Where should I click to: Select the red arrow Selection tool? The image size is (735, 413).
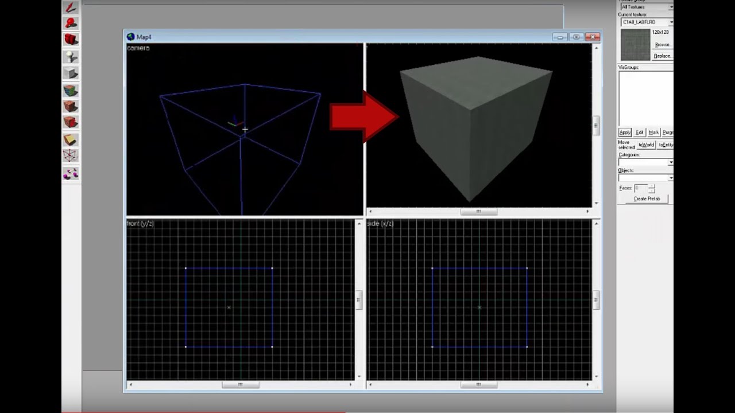(71, 8)
